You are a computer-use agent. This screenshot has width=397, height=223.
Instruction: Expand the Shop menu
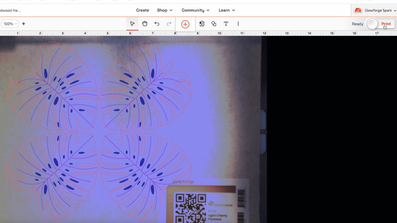(165, 10)
